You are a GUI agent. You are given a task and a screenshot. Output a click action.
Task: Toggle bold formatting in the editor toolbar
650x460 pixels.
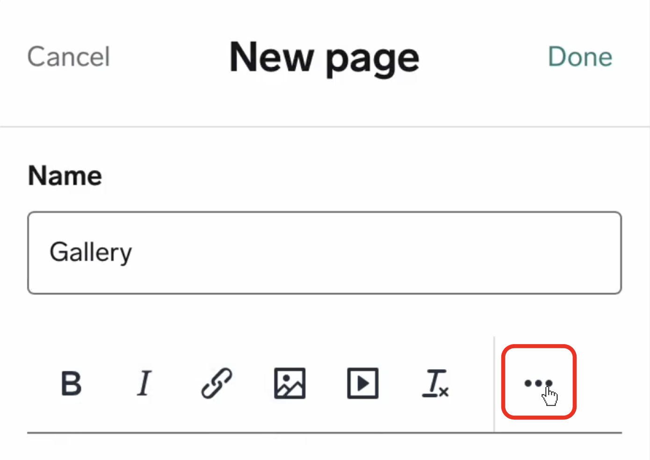[72, 384]
